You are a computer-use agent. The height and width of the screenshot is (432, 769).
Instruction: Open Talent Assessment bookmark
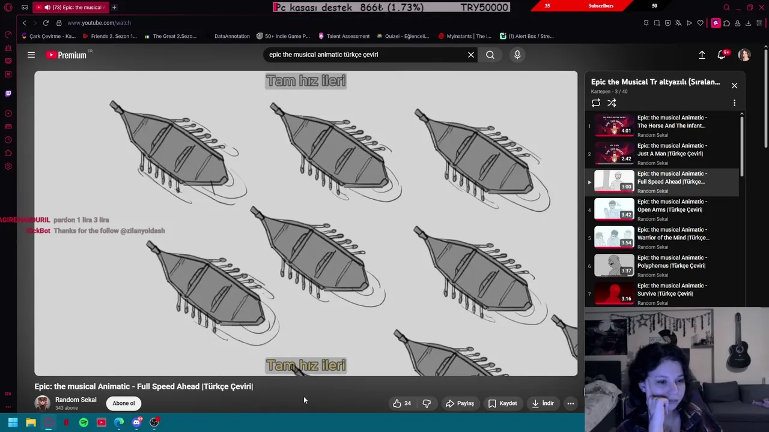[344, 36]
